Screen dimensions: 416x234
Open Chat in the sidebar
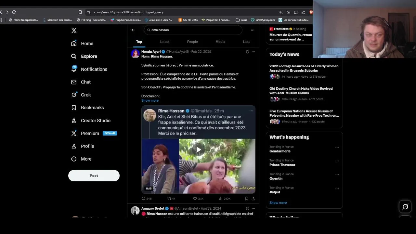pos(81,82)
